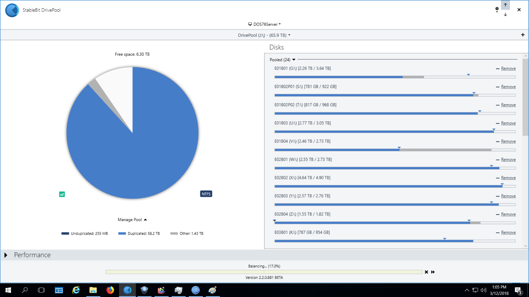The width and height of the screenshot is (529, 297).
Task: Open the paint palette app in taskbar
Action: [x=213, y=290]
